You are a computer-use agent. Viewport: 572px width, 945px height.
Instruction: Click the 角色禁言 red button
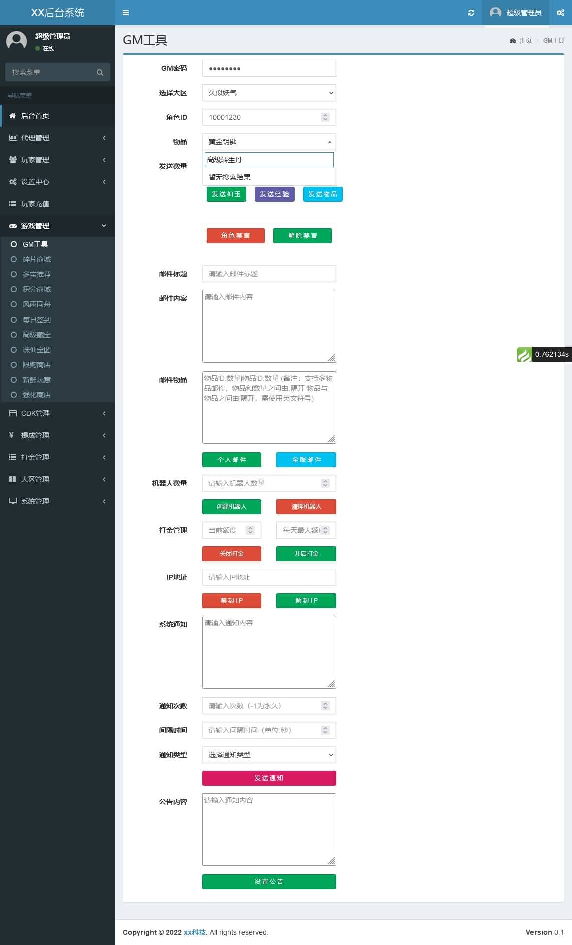click(236, 236)
